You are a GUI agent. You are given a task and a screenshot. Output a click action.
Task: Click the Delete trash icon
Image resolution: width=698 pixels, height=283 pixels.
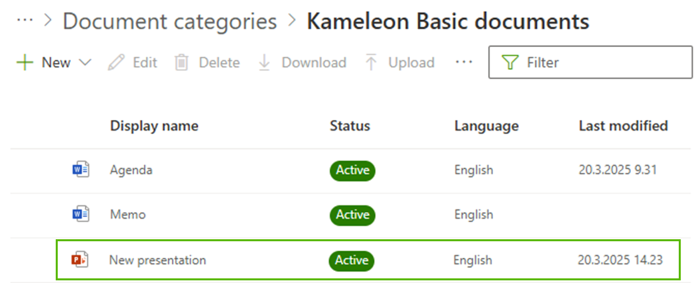(x=181, y=63)
